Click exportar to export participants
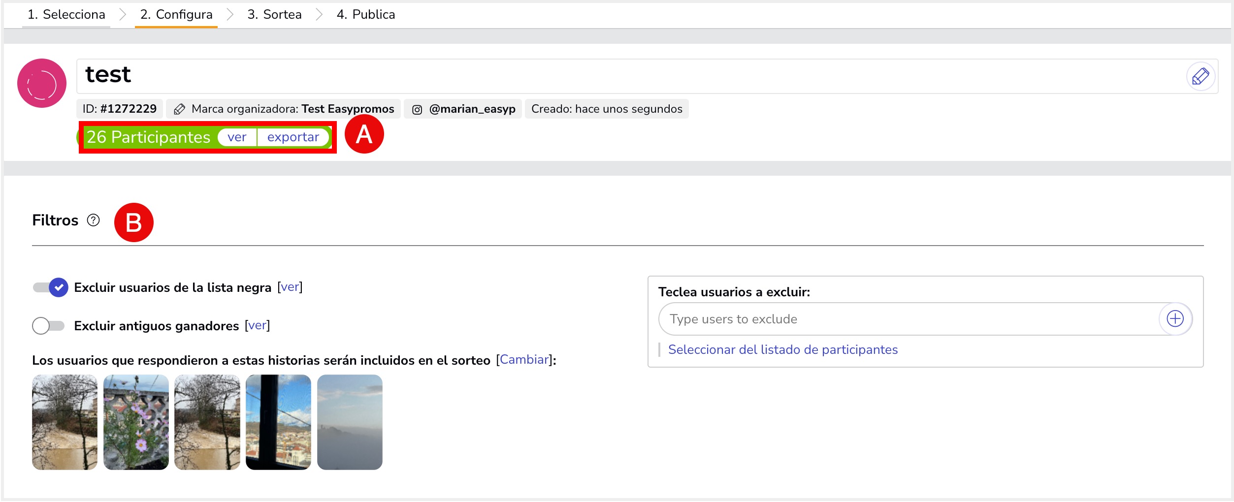Viewport: 1234px width, 502px height. click(293, 137)
